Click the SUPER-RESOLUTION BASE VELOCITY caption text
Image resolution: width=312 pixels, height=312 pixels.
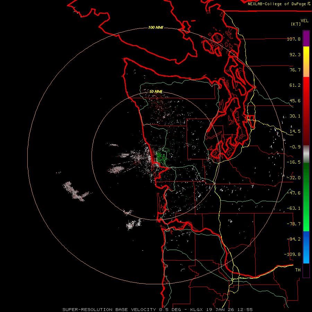tap(110, 310)
